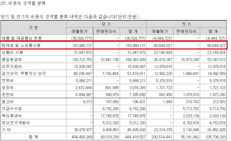Click '판매관리비' header under 전기
This screenshot has width=231, height=141.
(186, 31)
